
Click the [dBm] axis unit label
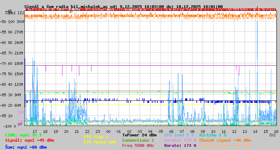point(10,13)
